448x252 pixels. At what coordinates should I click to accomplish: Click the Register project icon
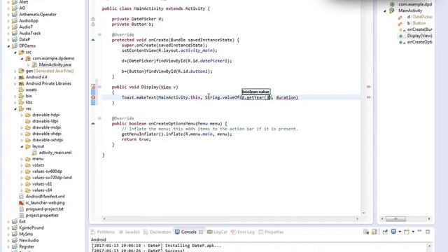(x=15, y=246)
